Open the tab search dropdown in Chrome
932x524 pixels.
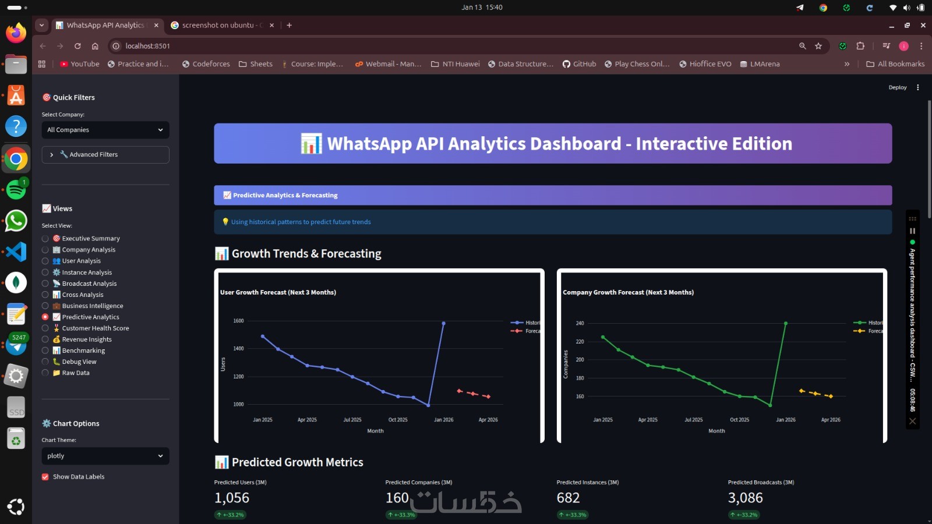pyautogui.click(x=41, y=25)
